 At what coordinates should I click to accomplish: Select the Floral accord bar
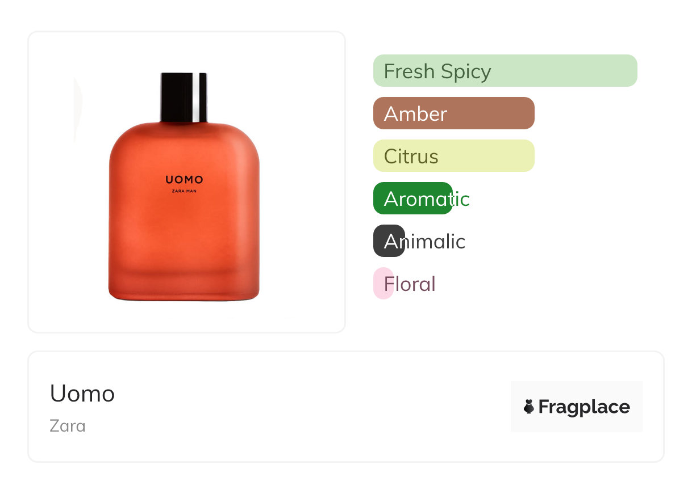[383, 284]
